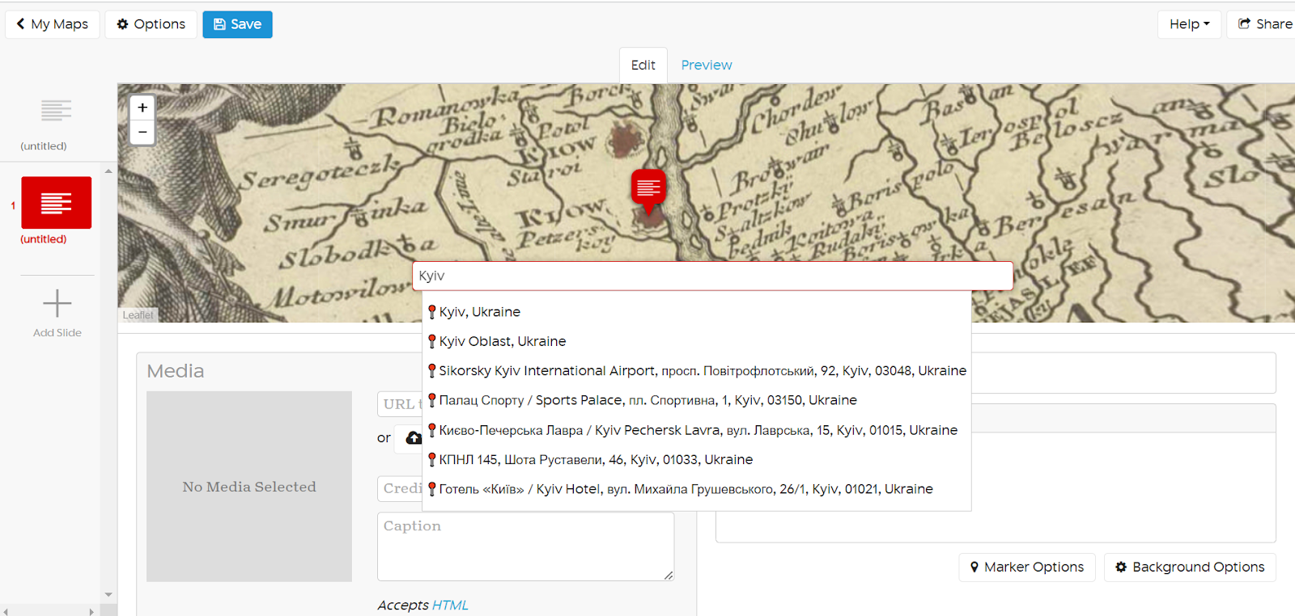The image size is (1295, 616).
Task: Click the media URL field
Action: (400, 404)
